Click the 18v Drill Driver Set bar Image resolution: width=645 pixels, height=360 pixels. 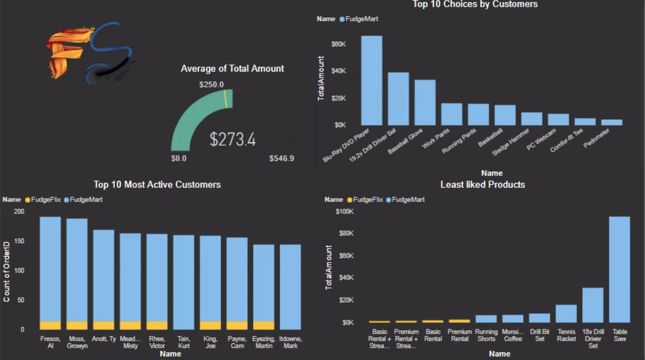point(593,305)
